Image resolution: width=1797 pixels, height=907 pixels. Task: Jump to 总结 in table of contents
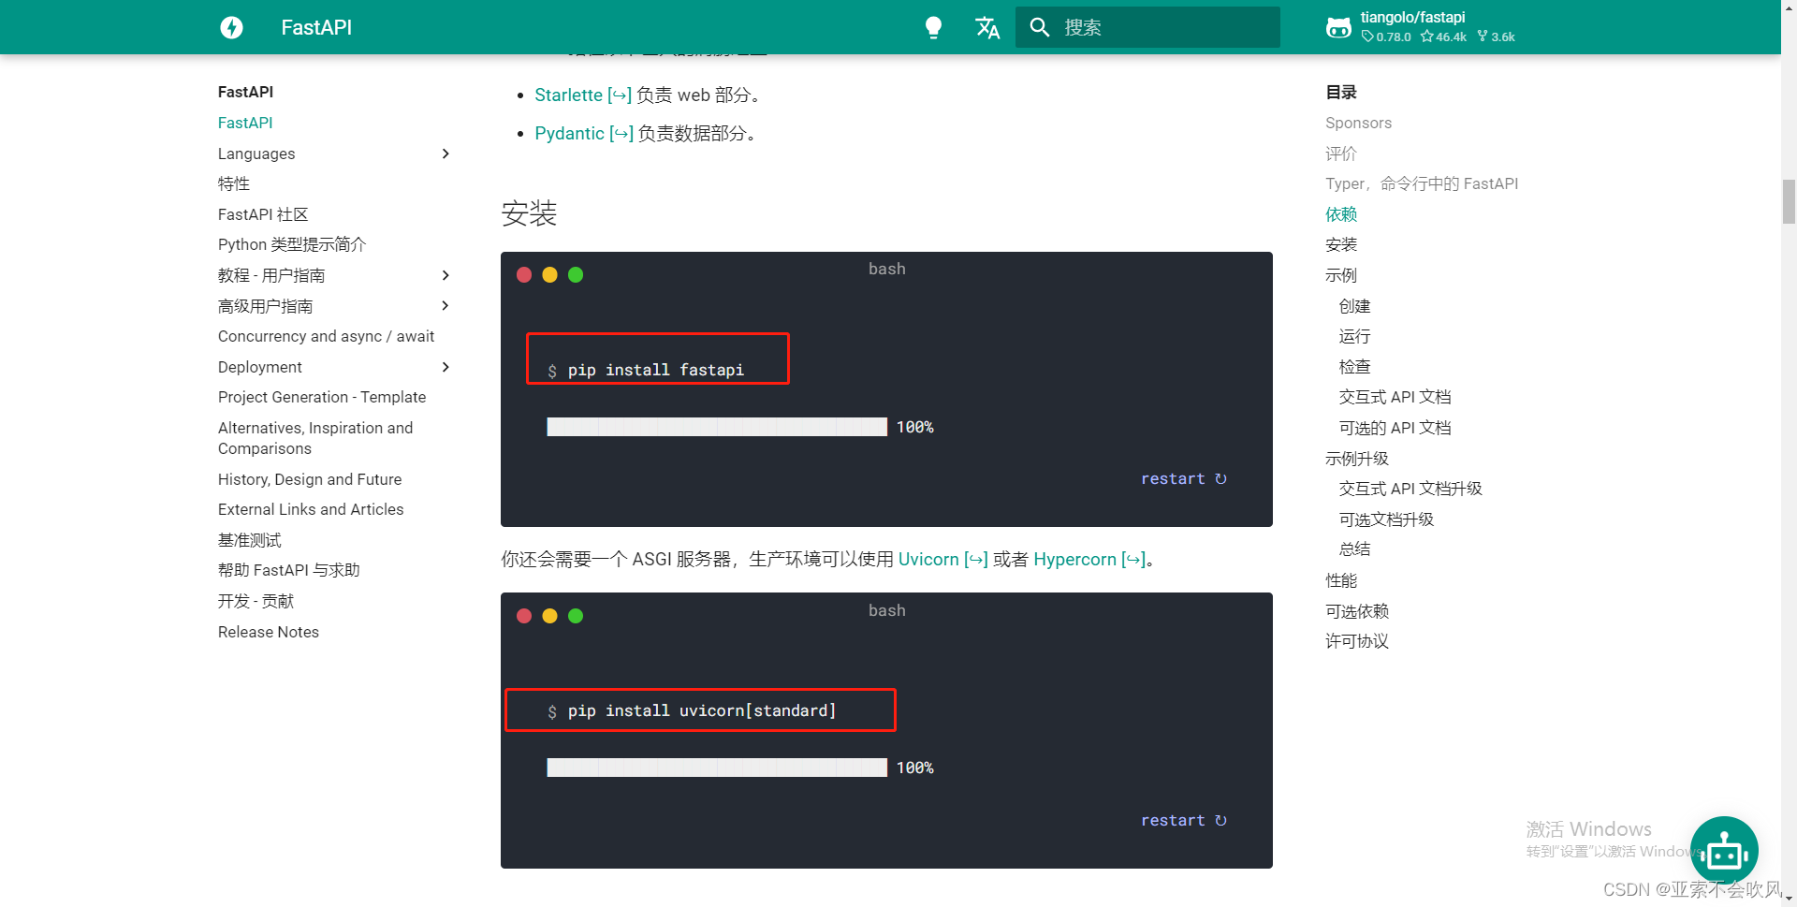[1354, 549]
